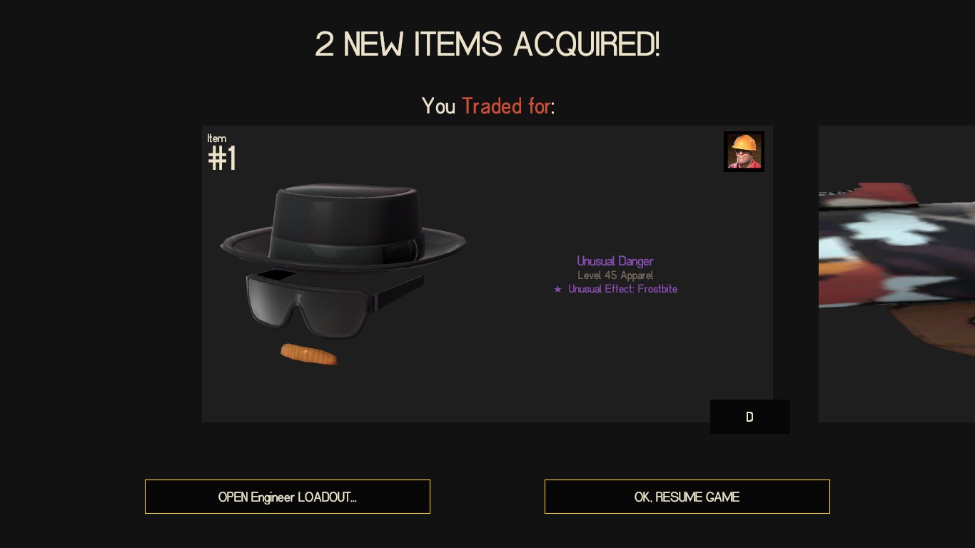This screenshot has height=548, width=975.
Task: Click the small Item label above #1
Action: tap(217, 138)
